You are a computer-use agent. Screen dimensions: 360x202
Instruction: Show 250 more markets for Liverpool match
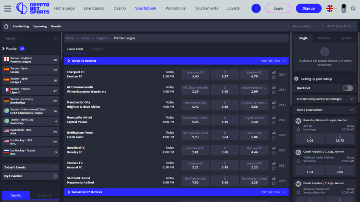coord(282,74)
